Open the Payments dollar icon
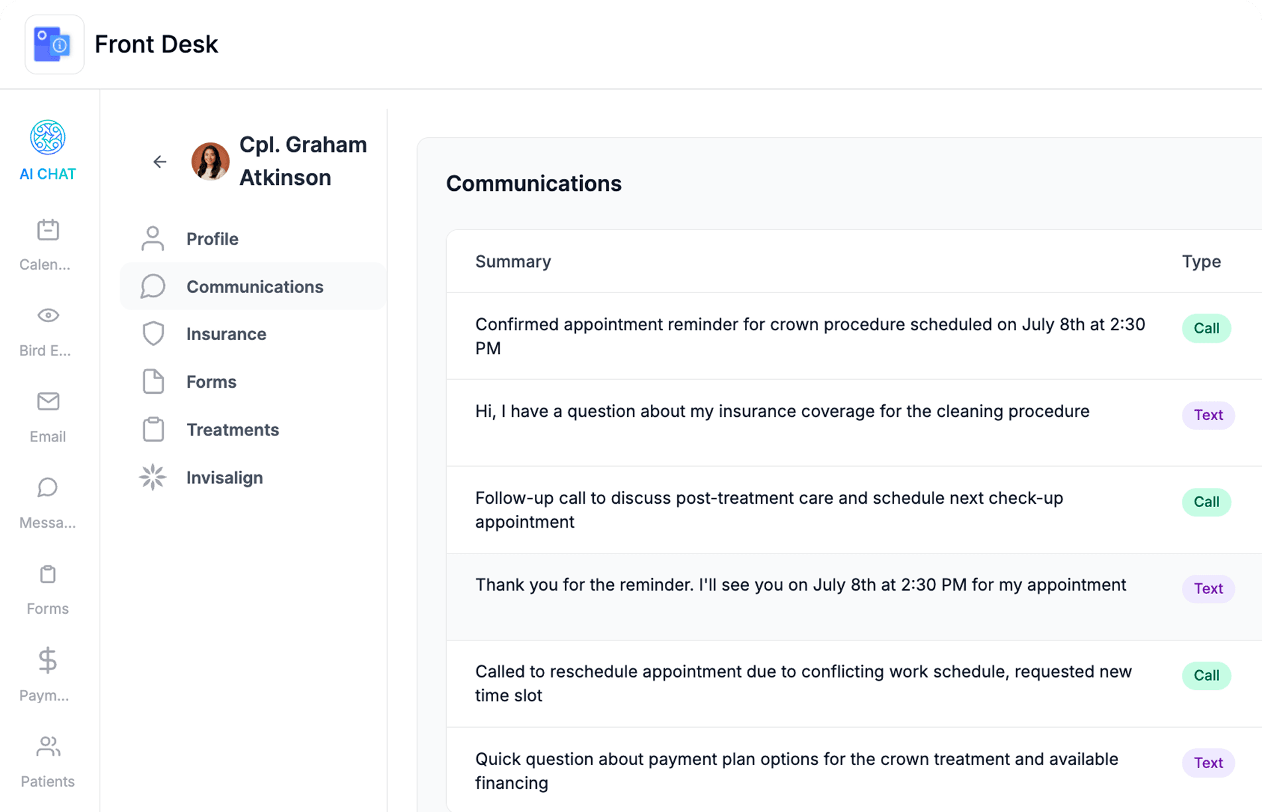Screen dimensions: 1262x812 click(48, 661)
